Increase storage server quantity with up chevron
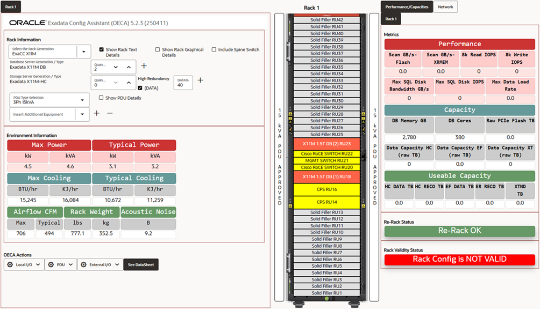The height and width of the screenshot is (309, 540). pos(129,83)
